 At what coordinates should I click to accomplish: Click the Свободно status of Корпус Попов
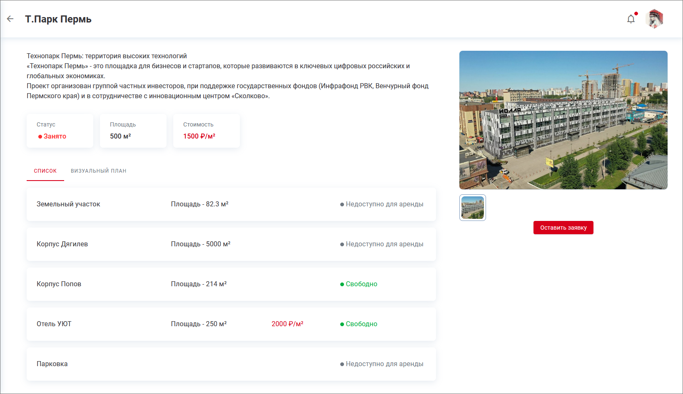[361, 284]
